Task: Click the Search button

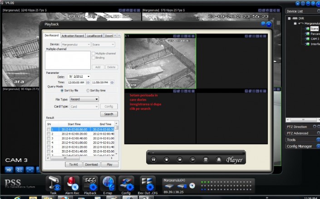Action: 108,114
